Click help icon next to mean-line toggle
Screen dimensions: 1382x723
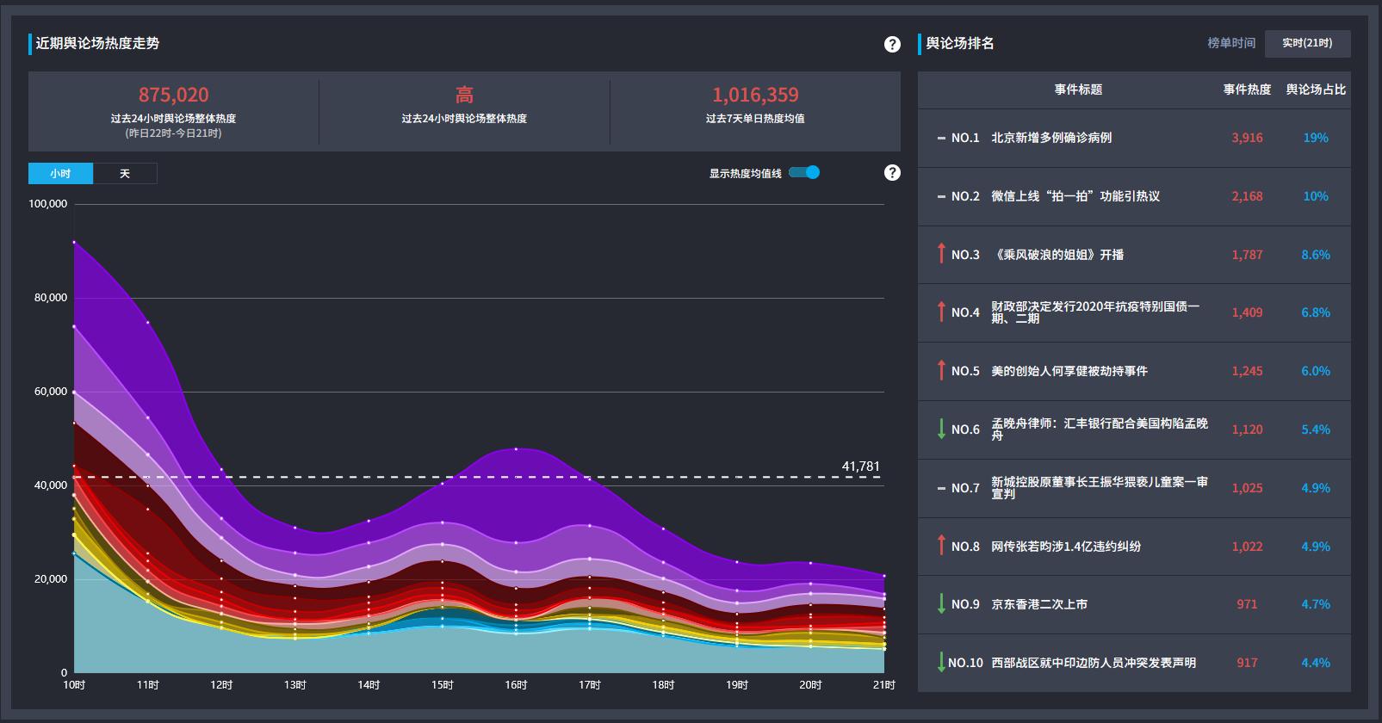coord(892,172)
